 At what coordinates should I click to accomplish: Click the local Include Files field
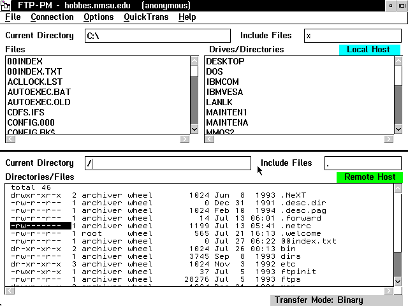pos(353,36)
